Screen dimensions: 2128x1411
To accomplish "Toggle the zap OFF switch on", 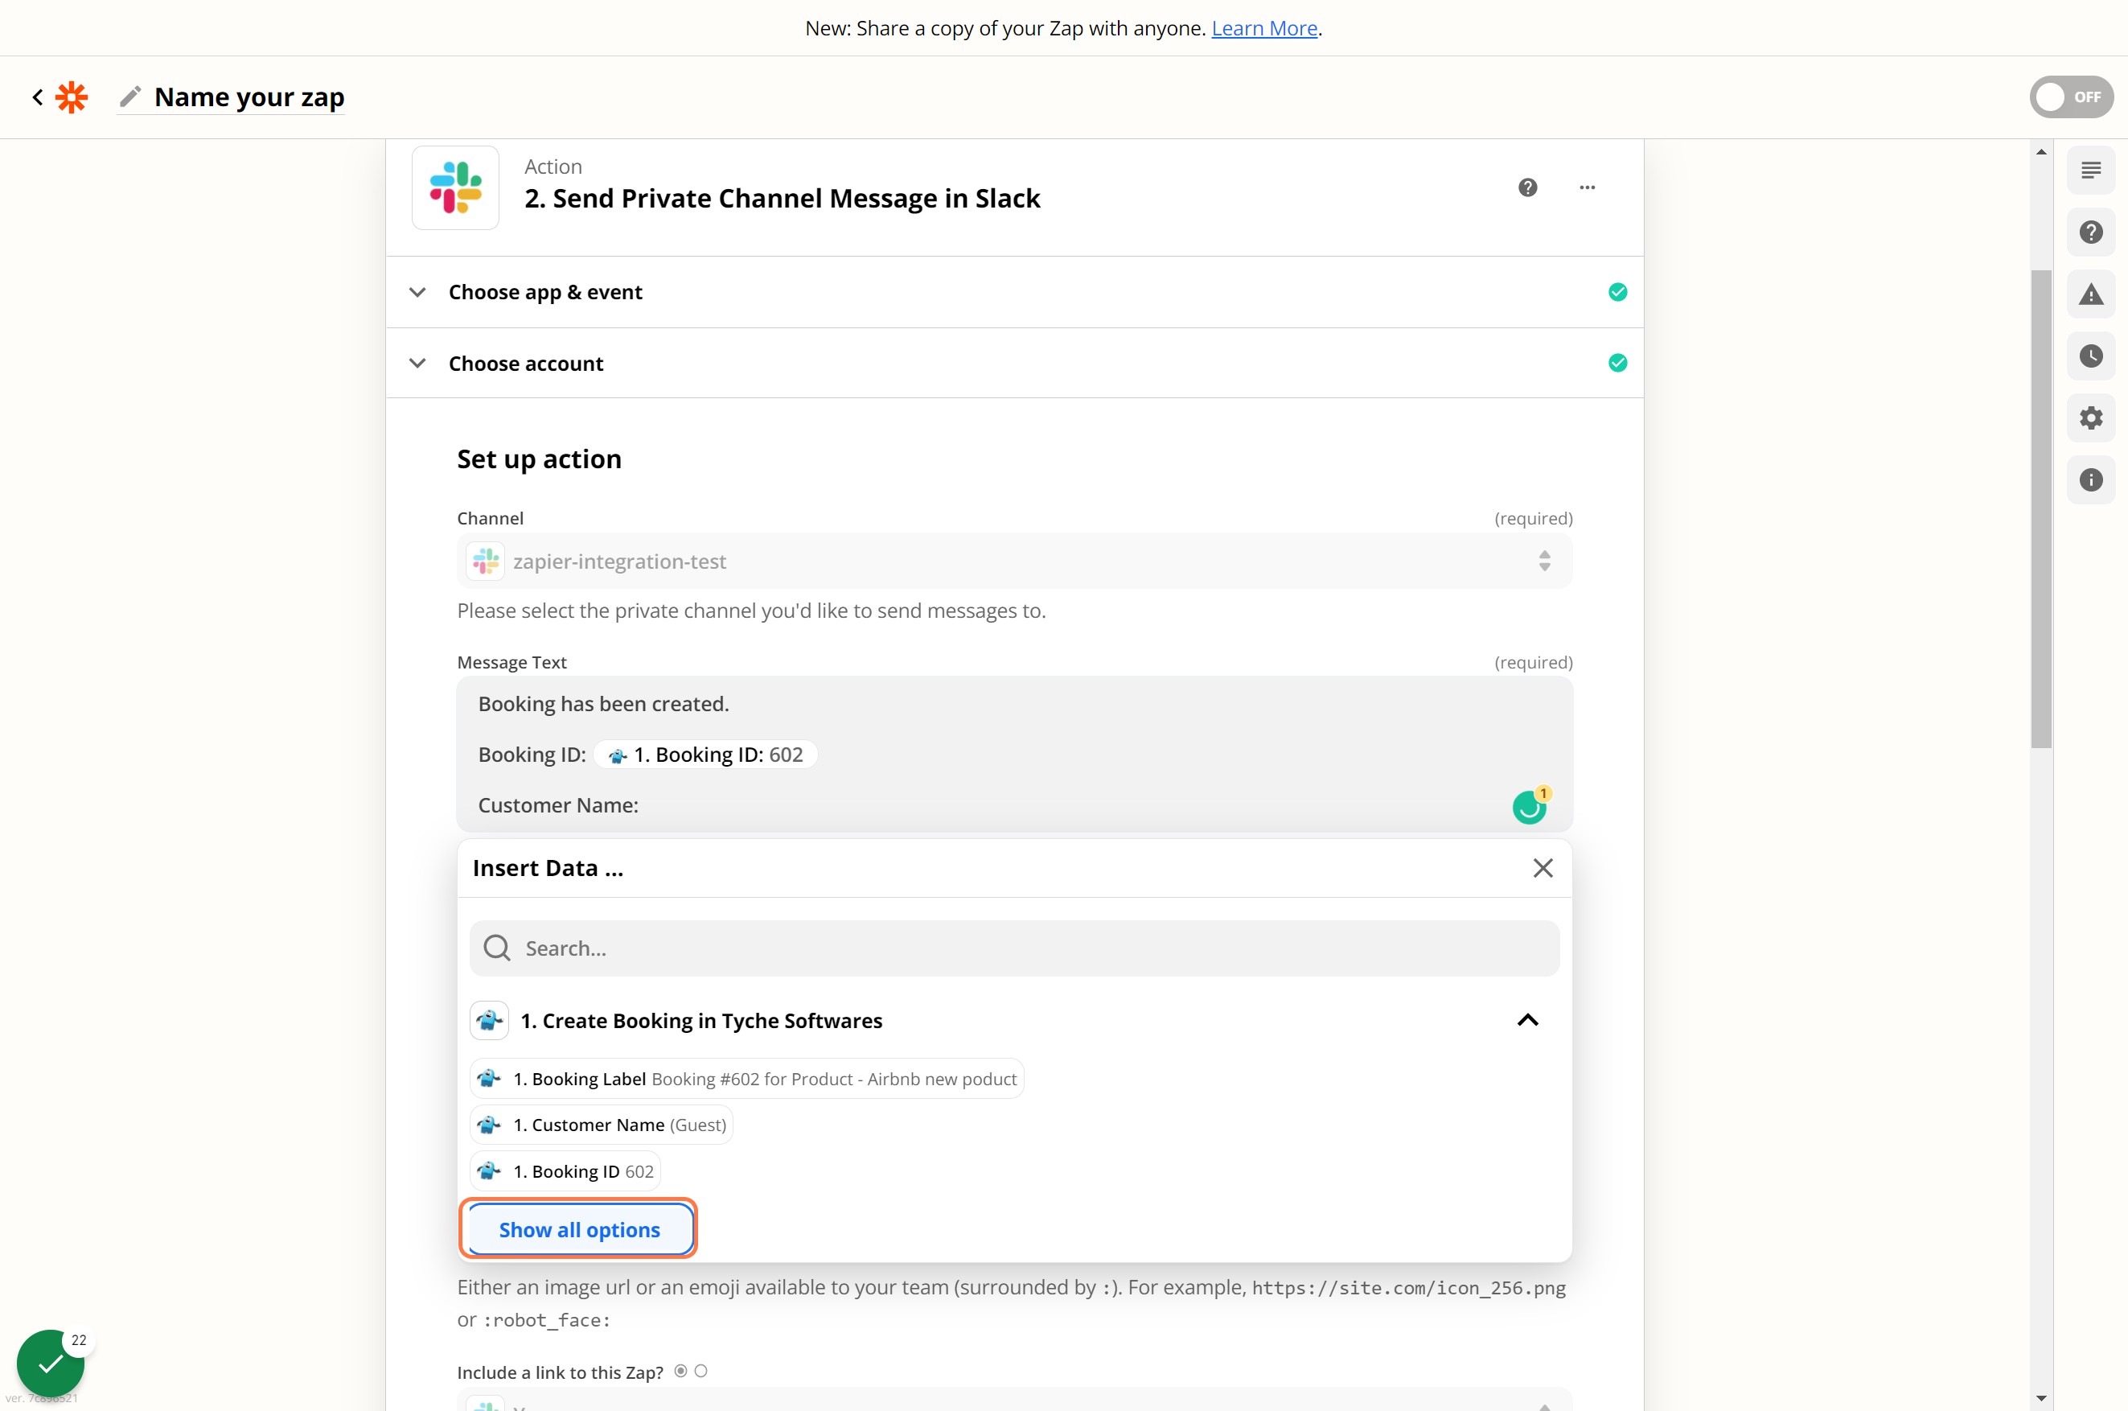I will pyautogui.click(x=2070, y=97).
